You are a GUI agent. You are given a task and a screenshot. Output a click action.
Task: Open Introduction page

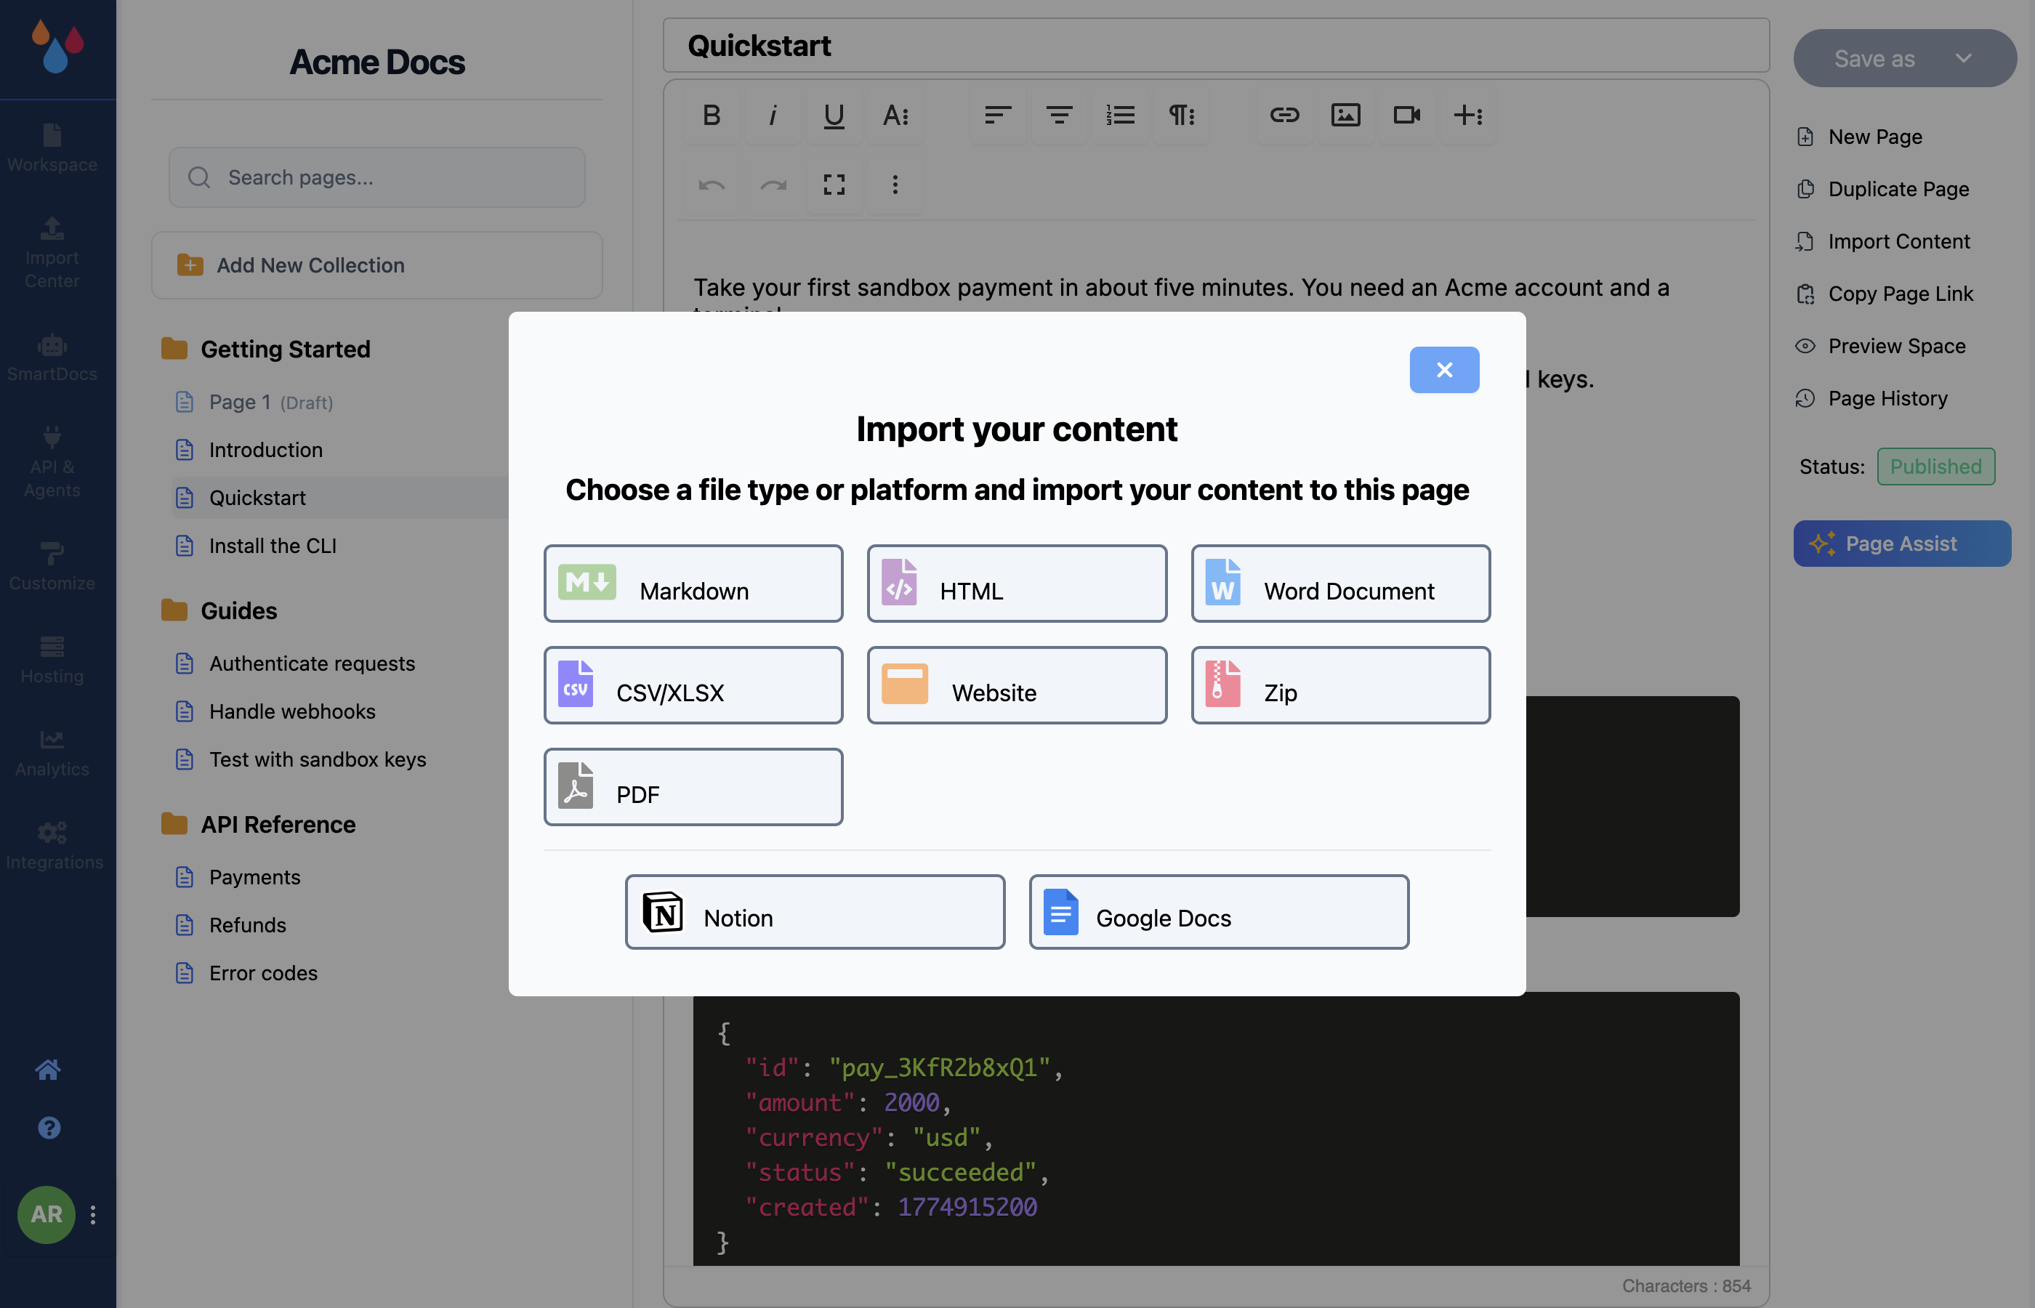(x=248, y=449)
